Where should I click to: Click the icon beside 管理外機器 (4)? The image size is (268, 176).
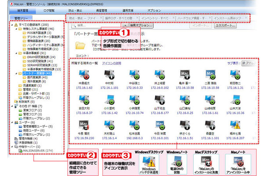coord(16,139)
